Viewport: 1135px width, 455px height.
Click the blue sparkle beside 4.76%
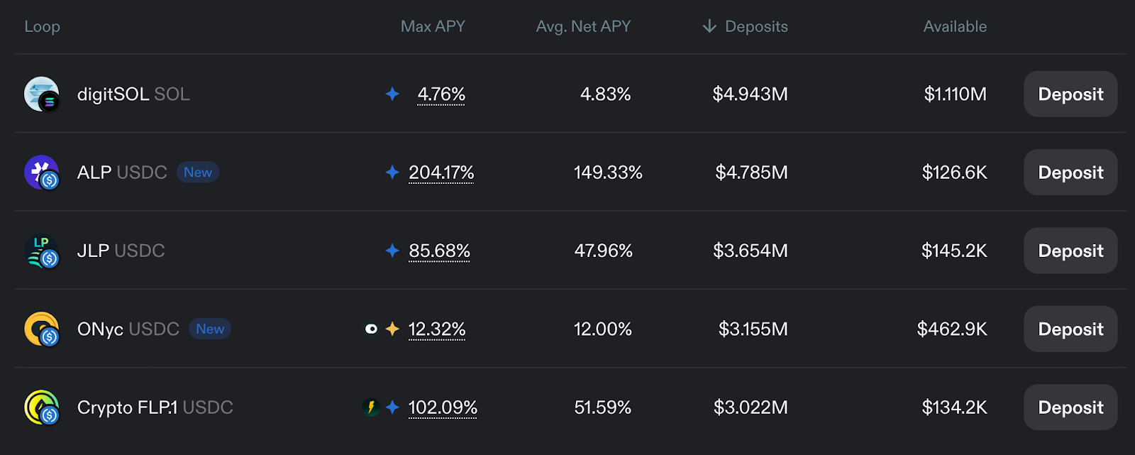click(392, 94)
